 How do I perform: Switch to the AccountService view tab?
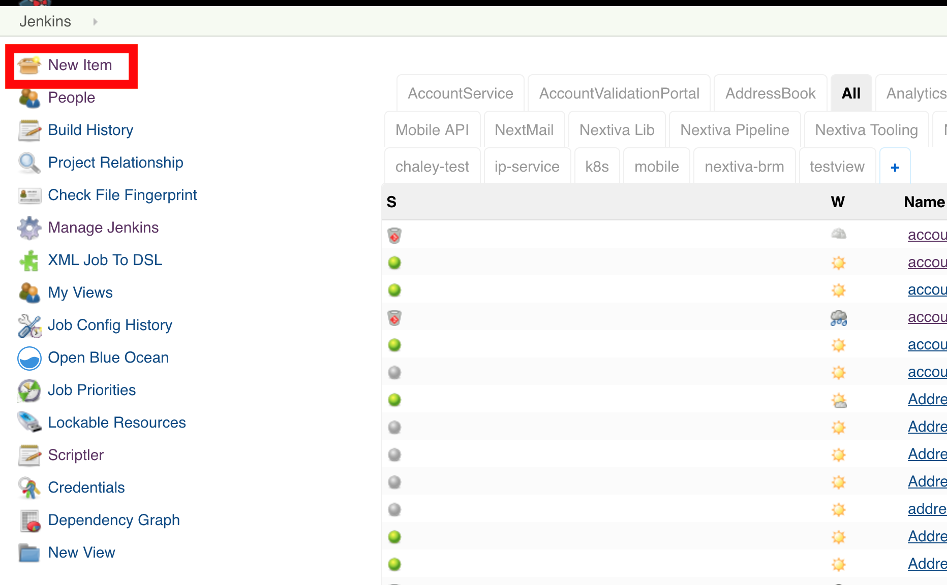pos(461,93)
